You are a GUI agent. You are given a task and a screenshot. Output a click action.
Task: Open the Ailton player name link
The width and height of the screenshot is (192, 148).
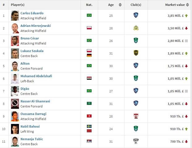(x=25, y=64)
